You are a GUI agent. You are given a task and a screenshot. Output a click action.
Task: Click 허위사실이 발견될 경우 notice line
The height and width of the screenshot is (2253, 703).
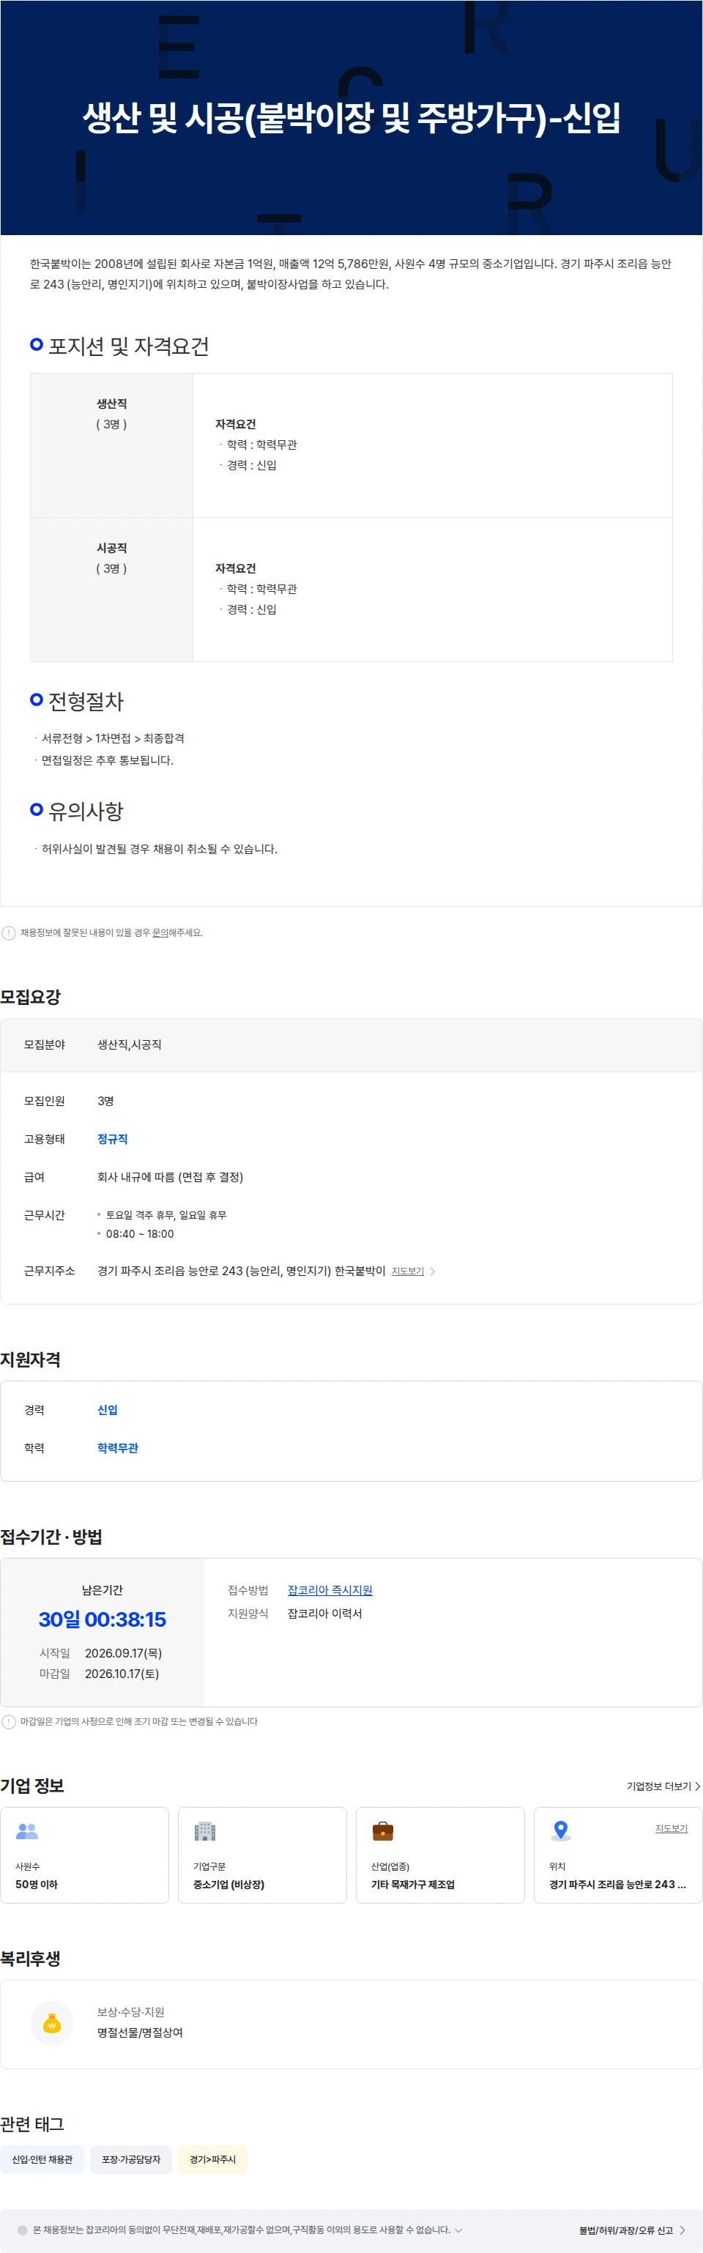(159, 848)
